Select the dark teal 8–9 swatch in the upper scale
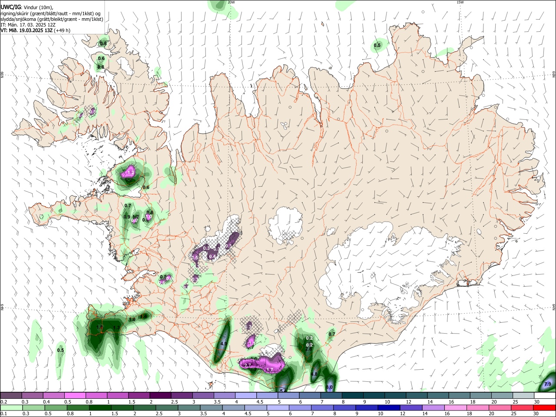Image resolution: width=556 pixels, height=417 pixels. click(x=353, y=395)
